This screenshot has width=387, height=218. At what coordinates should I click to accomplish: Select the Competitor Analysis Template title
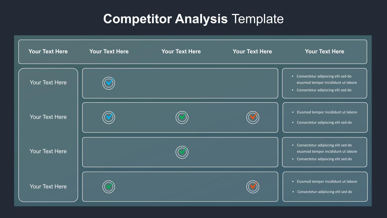click(193, 19)
